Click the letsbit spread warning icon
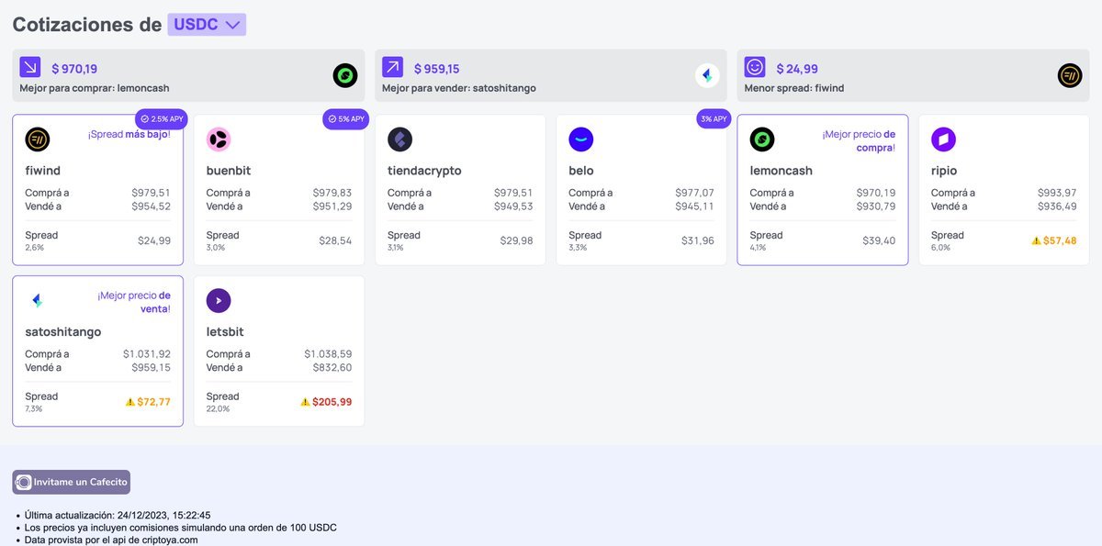1102x546 pixels. pos(305,402)
